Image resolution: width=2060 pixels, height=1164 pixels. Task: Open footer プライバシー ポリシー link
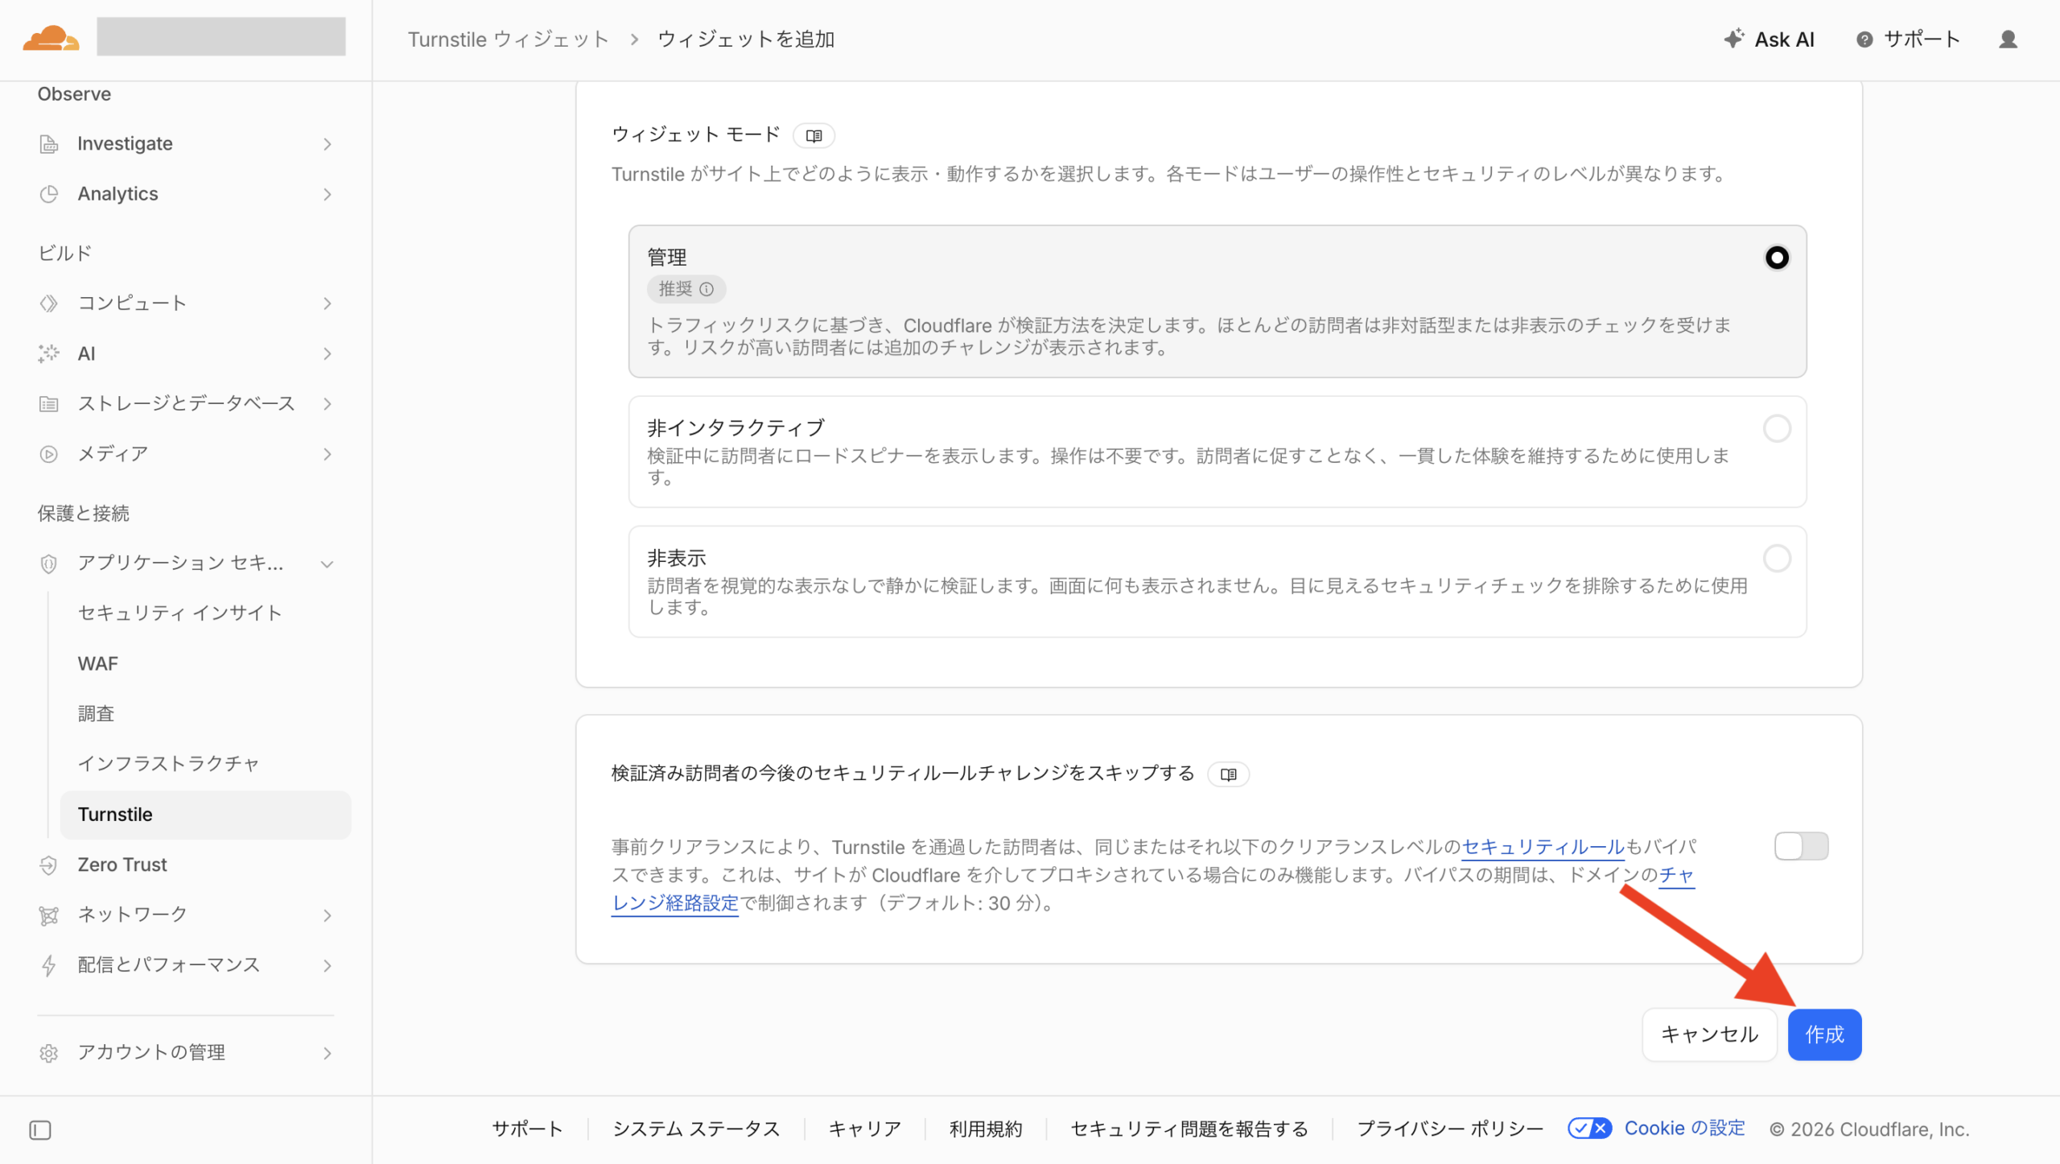click(x=1450, y=1129)
